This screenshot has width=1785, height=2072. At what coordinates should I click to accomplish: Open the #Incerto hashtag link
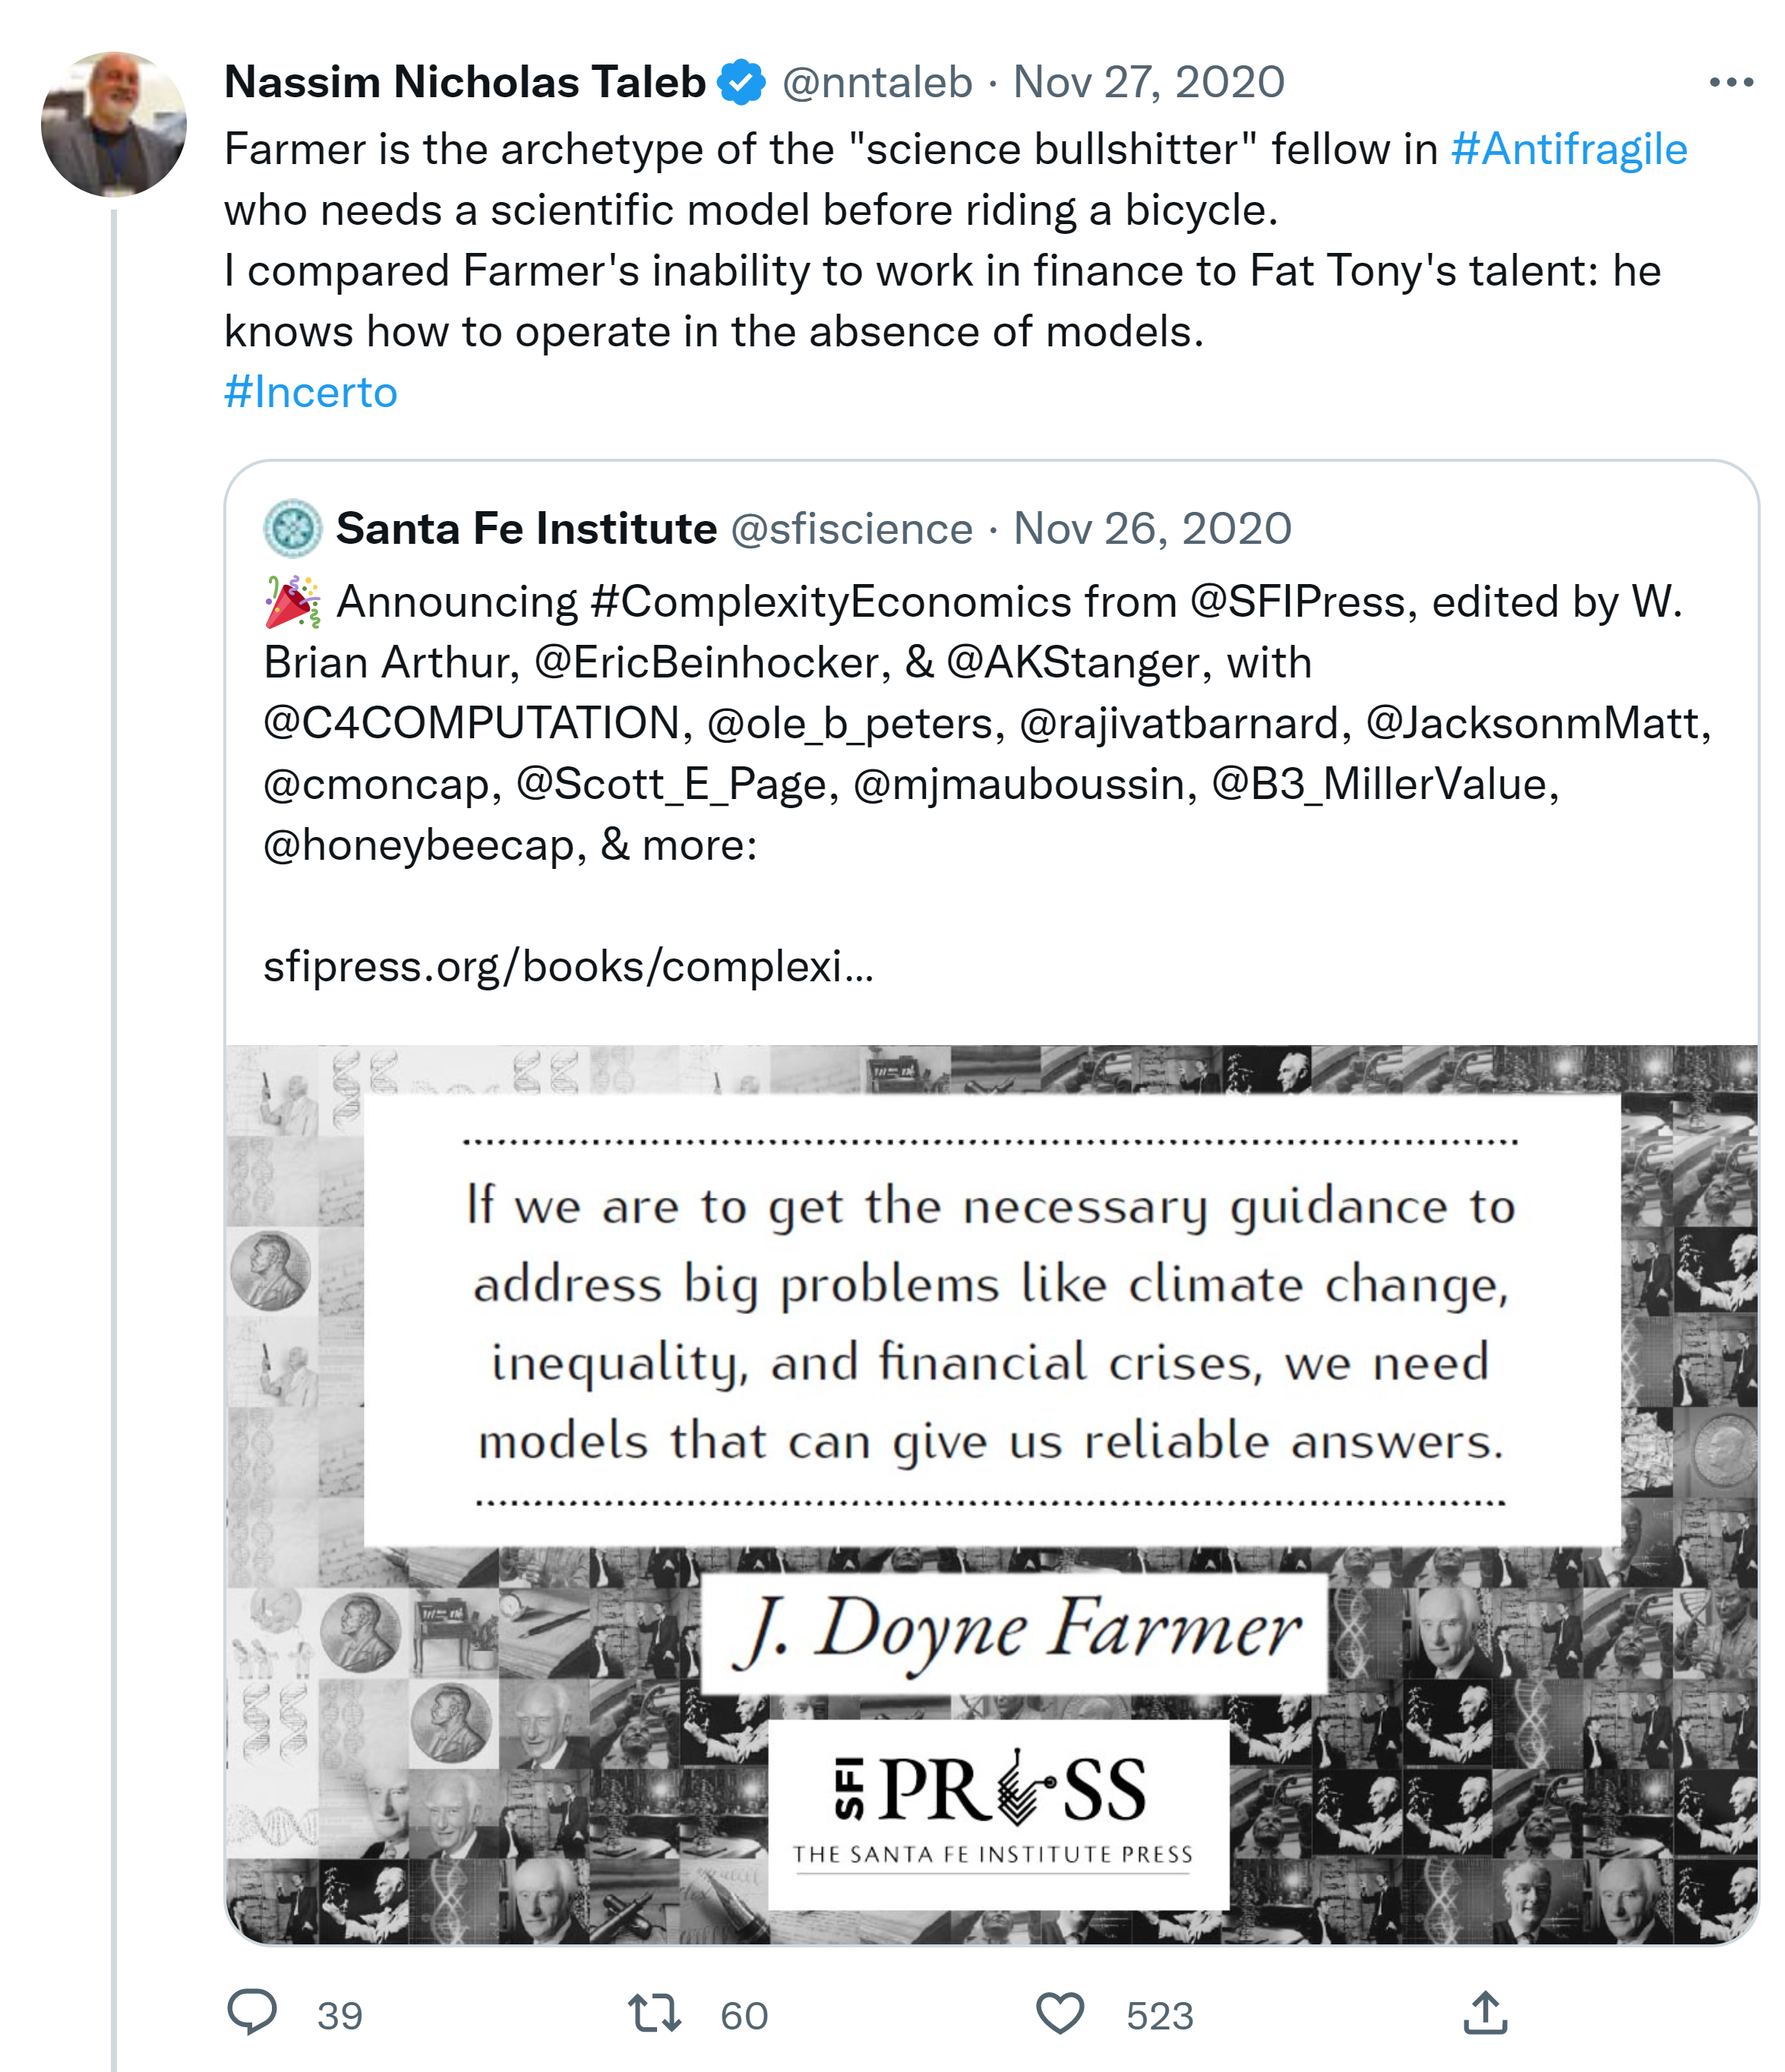[x=311, y=393]
